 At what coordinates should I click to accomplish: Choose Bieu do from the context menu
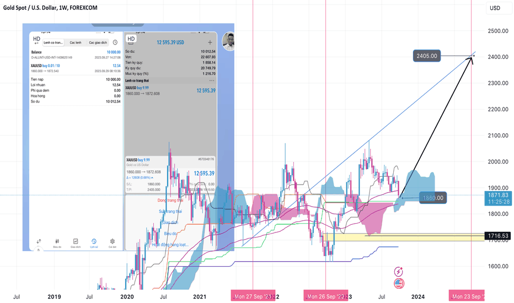point(170,234)
